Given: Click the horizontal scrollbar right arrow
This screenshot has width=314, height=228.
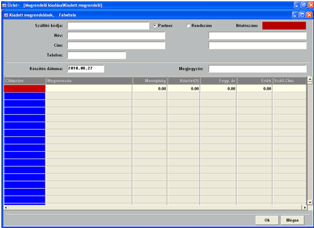Looking at the screenshot, I should pos(304,208).
